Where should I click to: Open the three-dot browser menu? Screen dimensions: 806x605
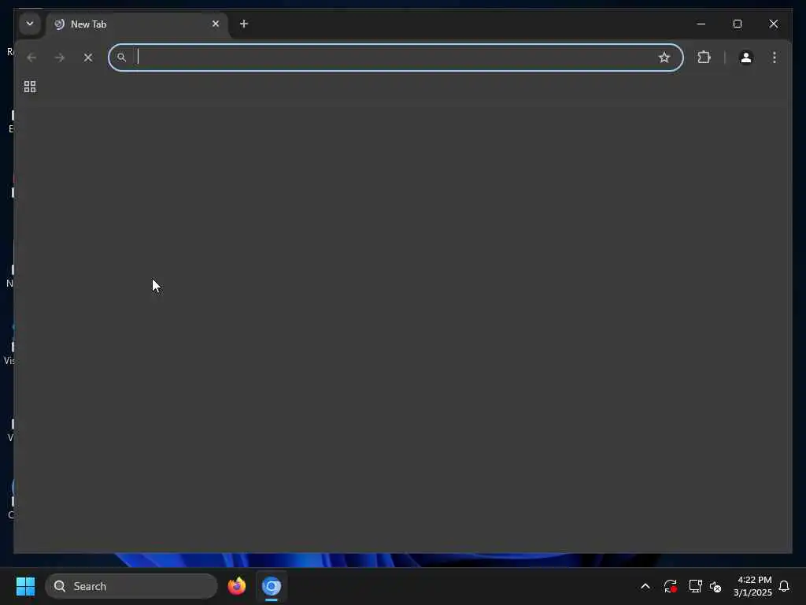(x=775, y=58)
